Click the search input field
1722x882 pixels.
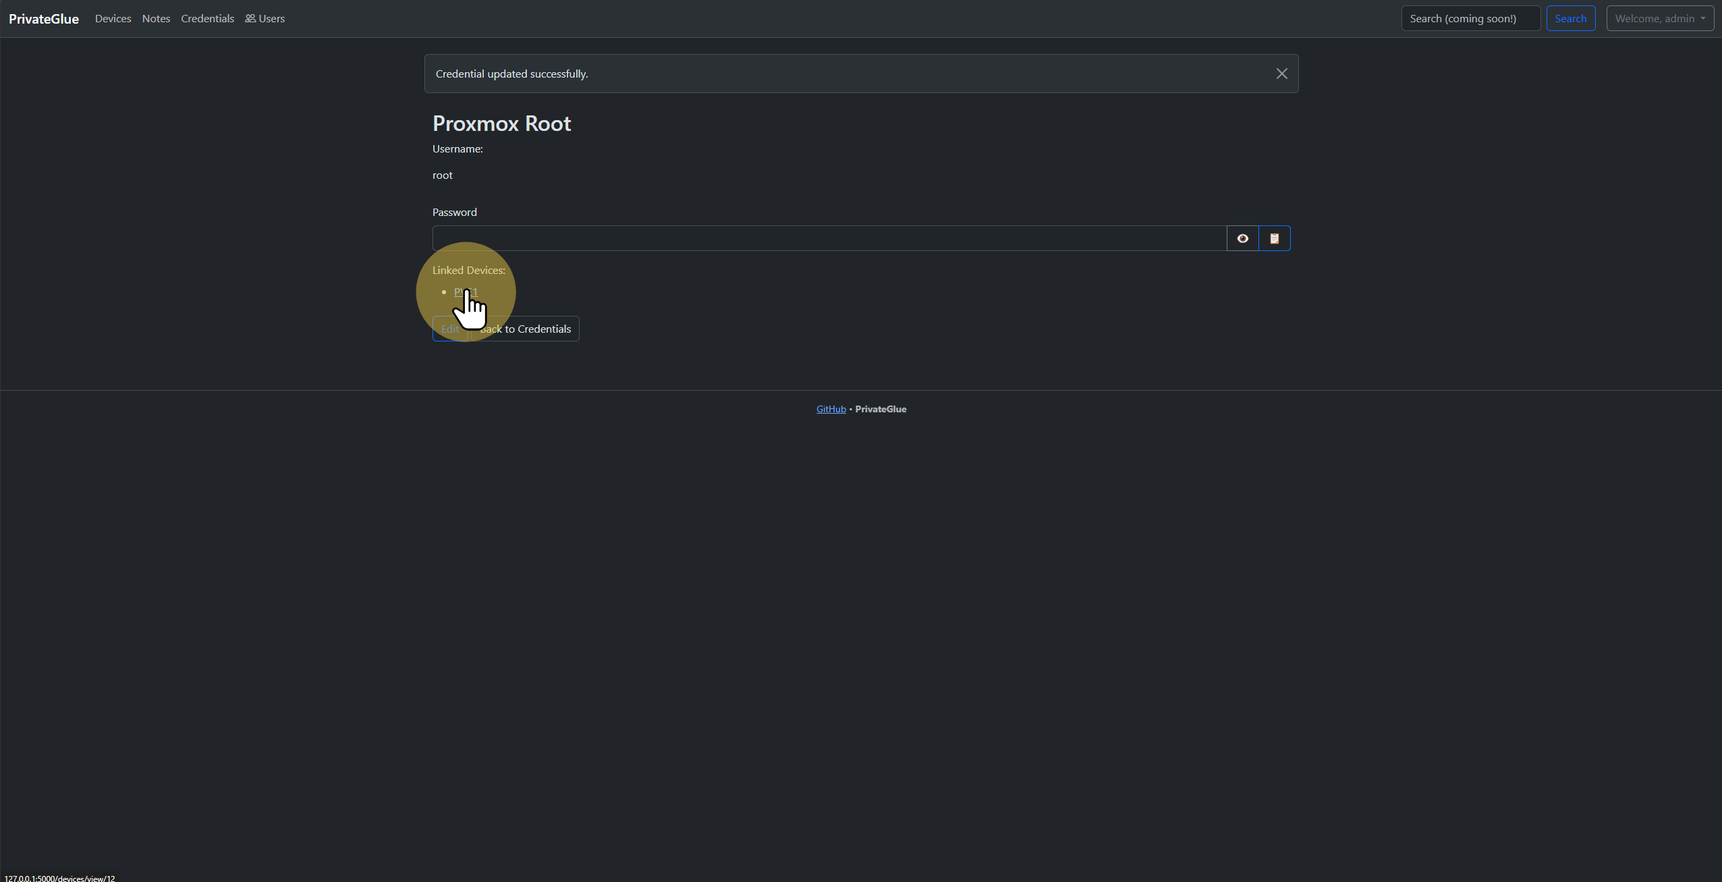pos(1470,19)
